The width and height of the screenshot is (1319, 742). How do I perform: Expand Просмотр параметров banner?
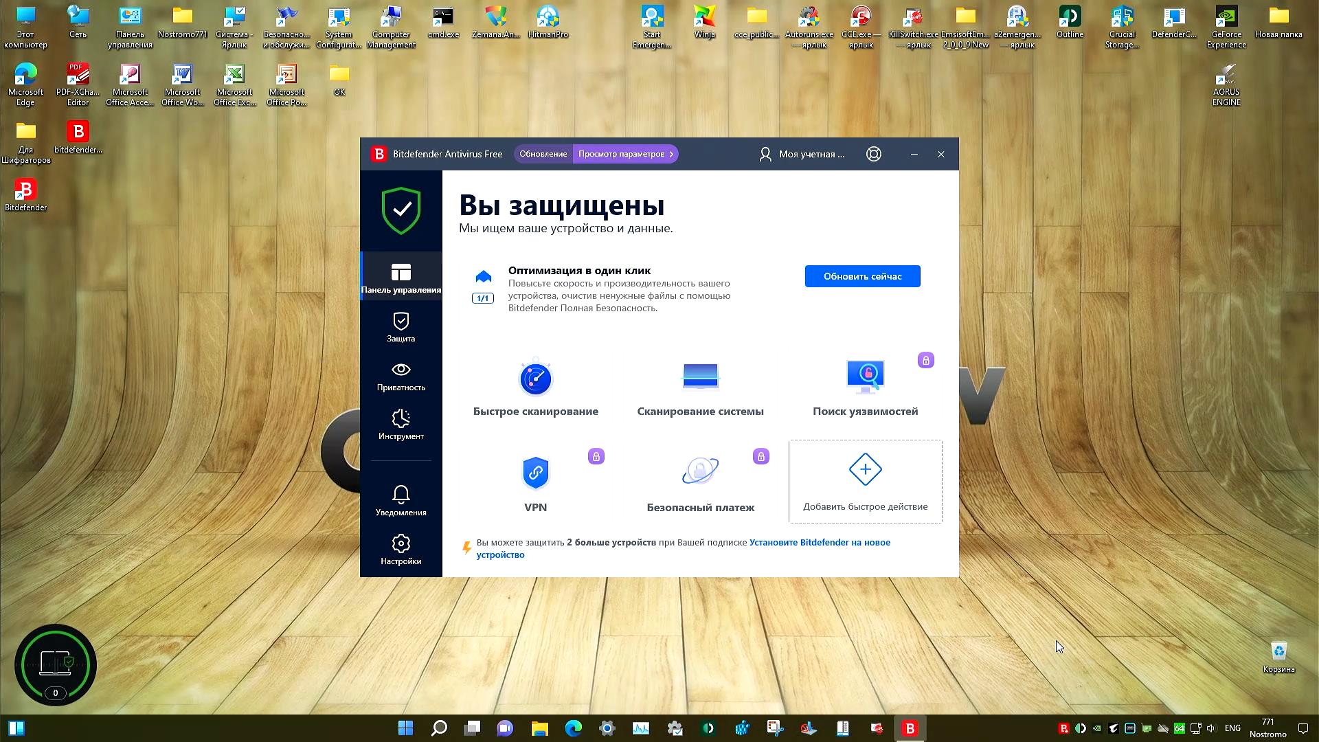click(624, 154)
